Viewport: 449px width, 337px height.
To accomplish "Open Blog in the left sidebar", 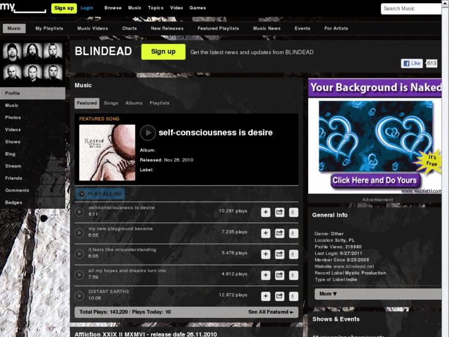I will [33, 154].
